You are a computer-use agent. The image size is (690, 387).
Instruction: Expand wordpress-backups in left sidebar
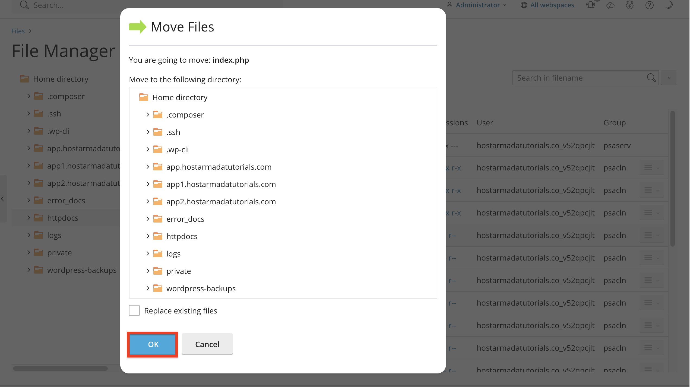click(x=29, y=270)
